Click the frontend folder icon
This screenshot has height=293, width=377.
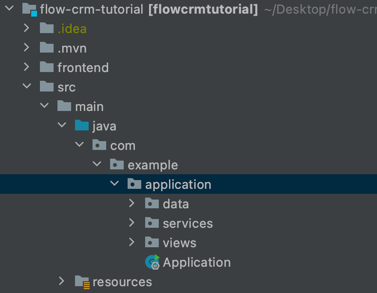click(47, 67)
